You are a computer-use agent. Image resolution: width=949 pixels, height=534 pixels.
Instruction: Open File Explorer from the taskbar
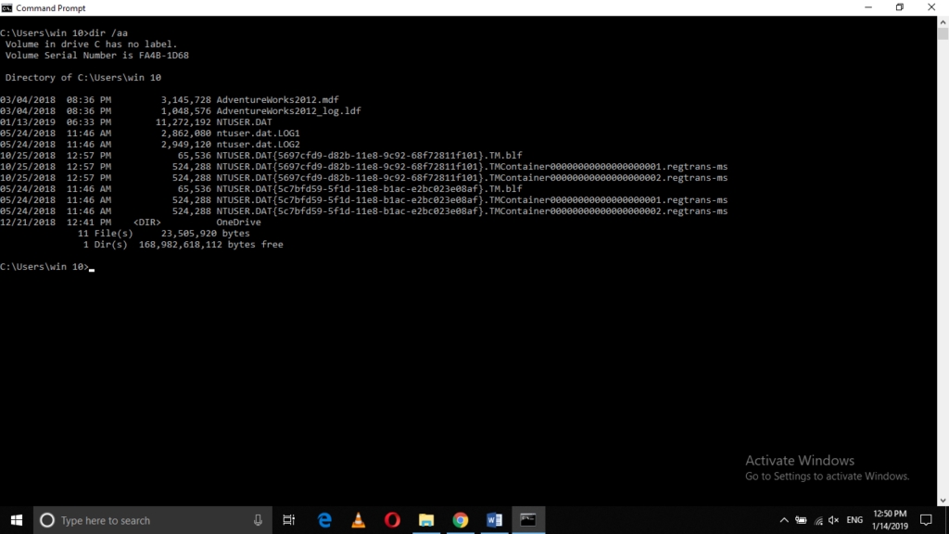pyautogui.click(x=426, y=520)
